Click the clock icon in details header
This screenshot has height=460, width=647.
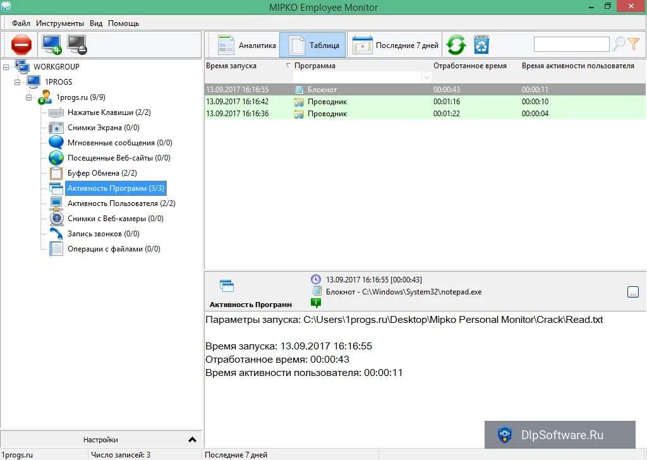(316, 279)
